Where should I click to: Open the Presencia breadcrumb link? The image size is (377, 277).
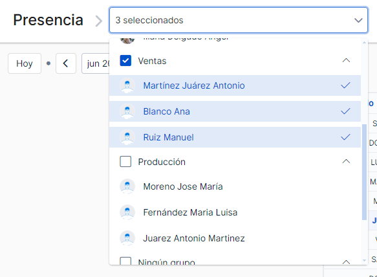[48, 20]
